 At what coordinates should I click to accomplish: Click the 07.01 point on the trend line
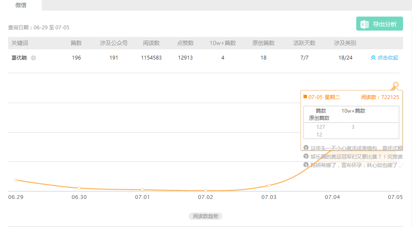coord(142,190)
